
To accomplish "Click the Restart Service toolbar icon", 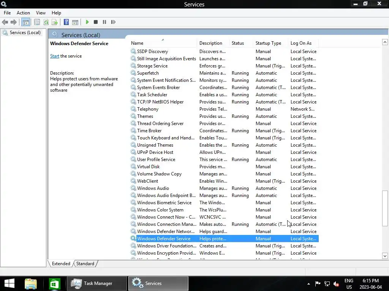I will (x=113, y=22).
